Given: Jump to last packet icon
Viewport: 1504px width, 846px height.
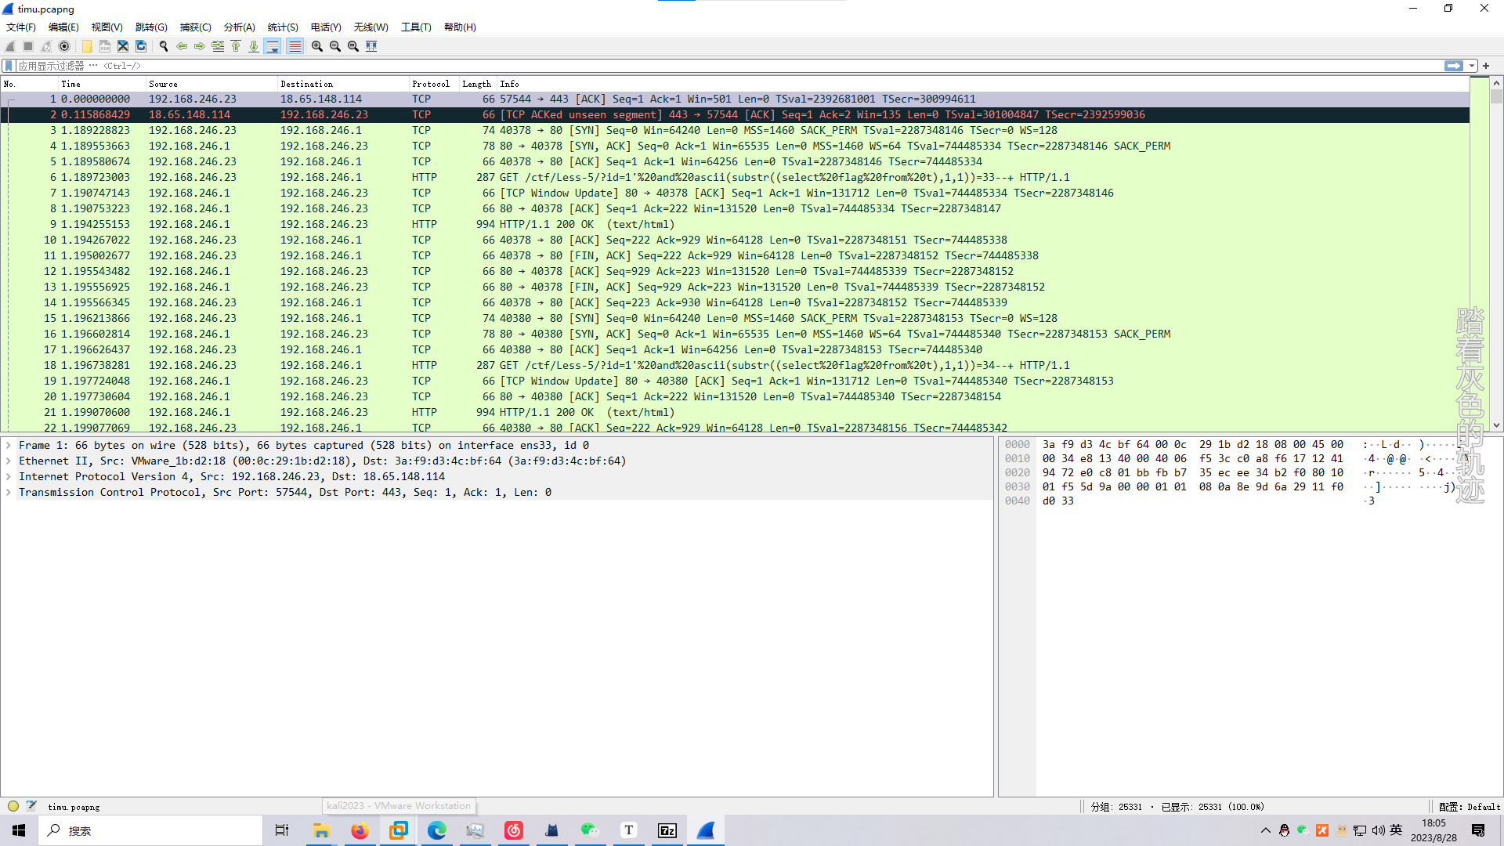Looking at the screenshot, I should click(x=254, y=46).
